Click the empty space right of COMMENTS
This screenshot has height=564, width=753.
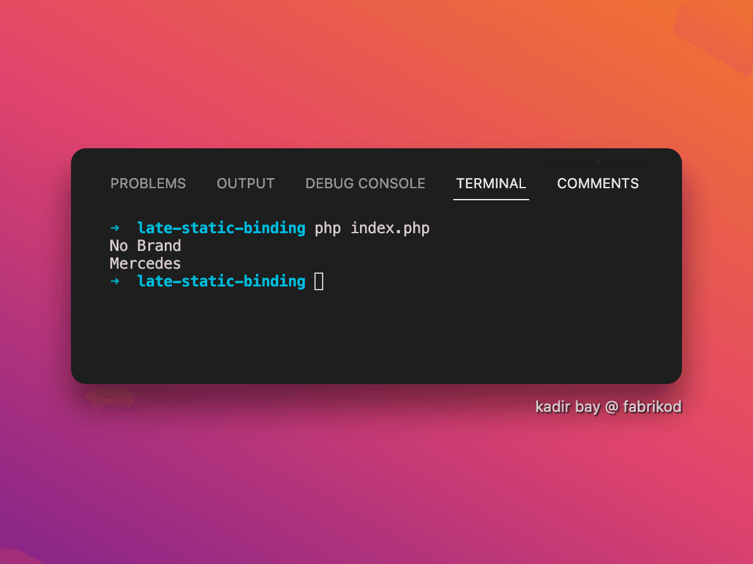(659, 183)
